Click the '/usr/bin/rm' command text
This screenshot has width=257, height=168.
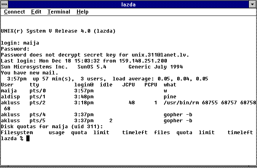tap(180, 103)
